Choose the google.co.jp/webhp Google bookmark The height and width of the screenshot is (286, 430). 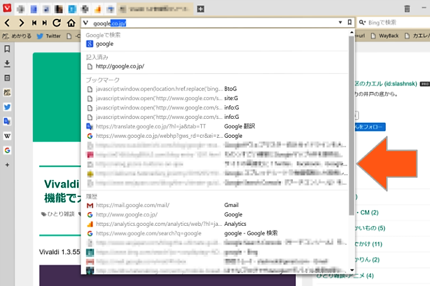point(215,136)
